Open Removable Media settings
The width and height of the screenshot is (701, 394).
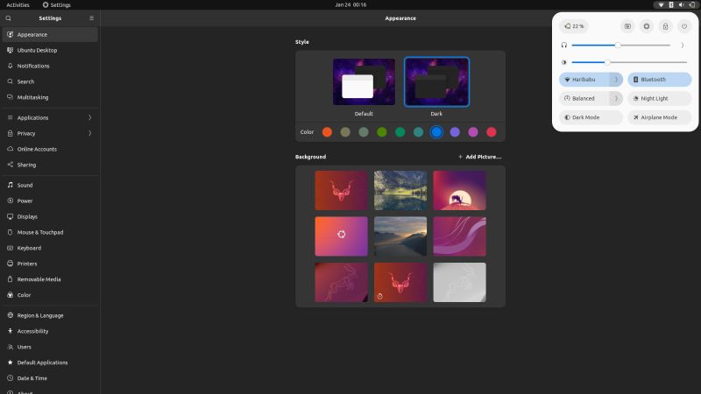tap(50, 279)
